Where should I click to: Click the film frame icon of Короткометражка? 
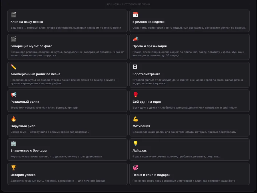135,67
